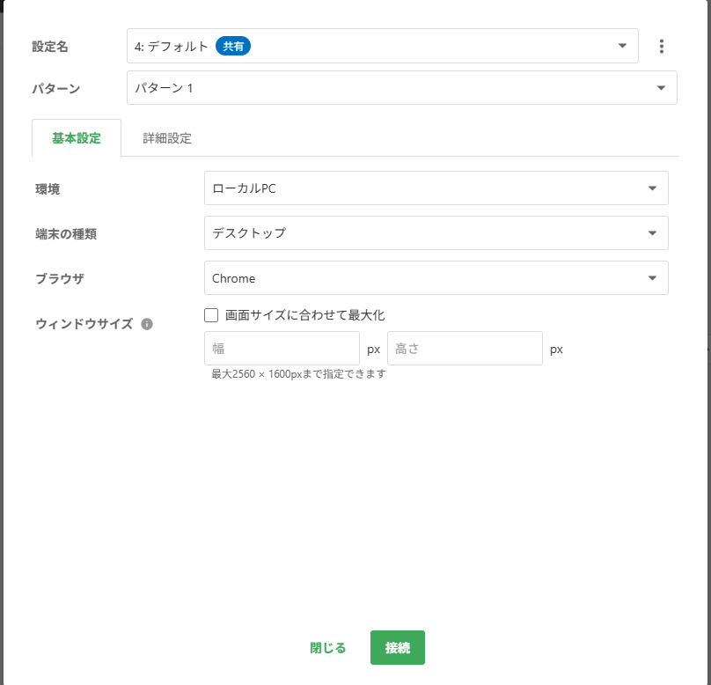The width and height of the screenshot is (711, 685).
Task: Click 閉じる to close the dialog
Action: (328, 648)
